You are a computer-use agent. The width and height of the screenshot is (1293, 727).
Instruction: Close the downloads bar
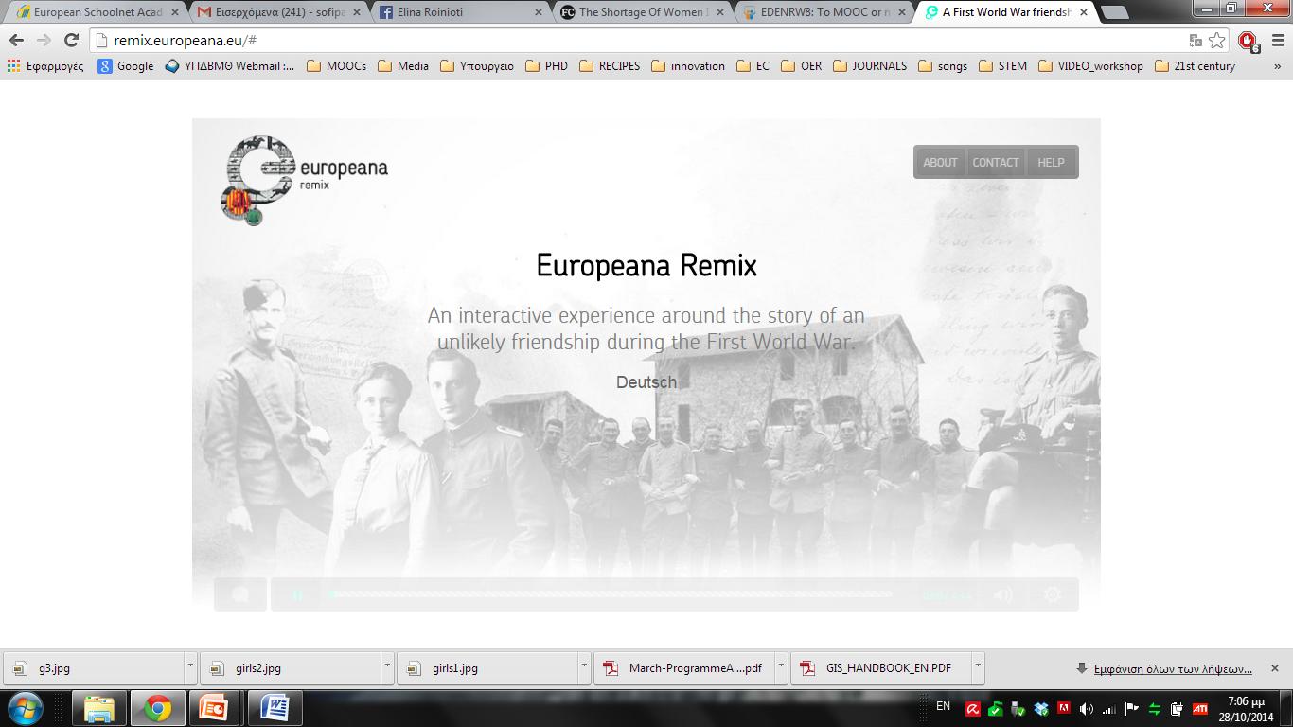(1275, 668)
